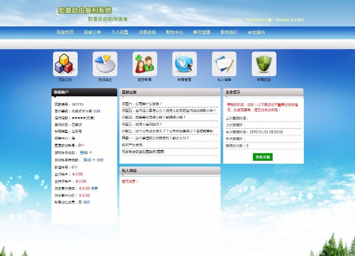Click the 最新公告 panel header
The image size is (355, 256).
[170, 92]
